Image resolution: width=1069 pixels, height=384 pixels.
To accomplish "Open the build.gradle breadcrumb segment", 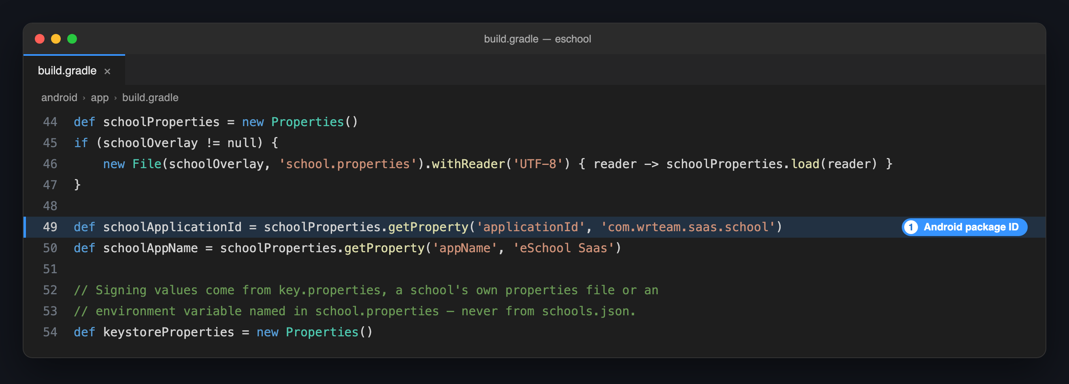I will (x=150, y=98).
